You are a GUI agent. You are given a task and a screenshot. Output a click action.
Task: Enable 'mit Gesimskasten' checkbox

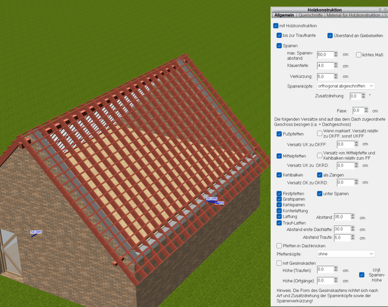[x=279, y=263]
